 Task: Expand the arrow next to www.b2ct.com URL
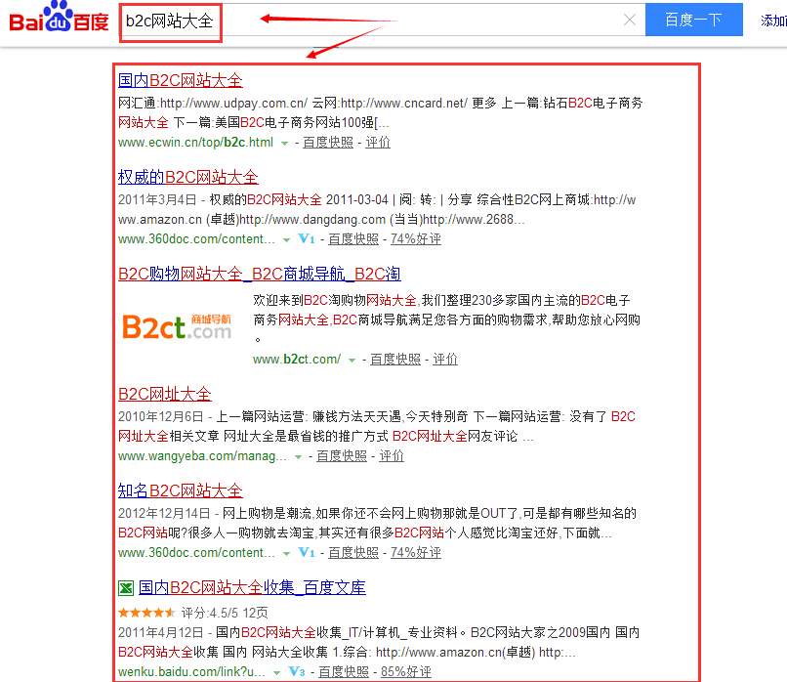352,360
